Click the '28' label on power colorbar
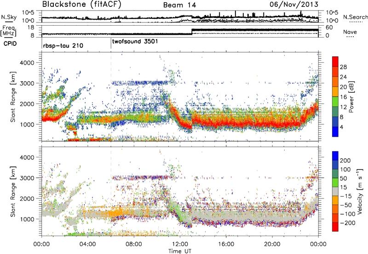 (x=343, y=67)
